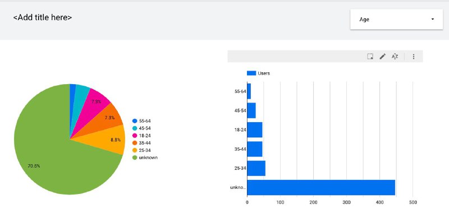Open the three-dot more options menu

point(414,57)
